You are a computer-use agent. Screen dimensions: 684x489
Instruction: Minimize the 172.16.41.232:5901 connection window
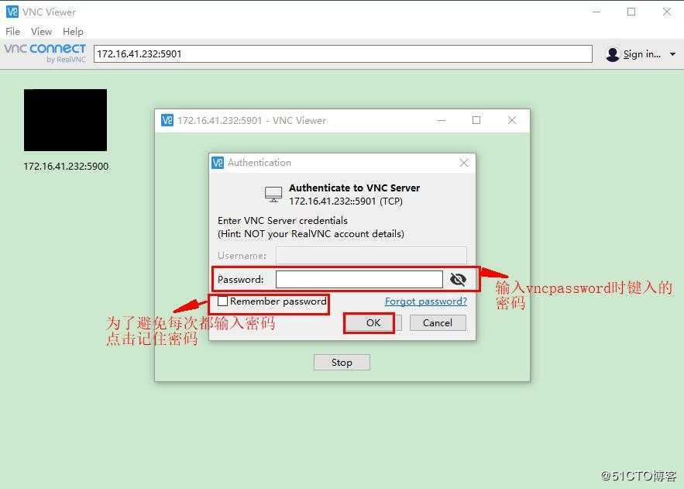pyautogui.click(x=442, y=120)
